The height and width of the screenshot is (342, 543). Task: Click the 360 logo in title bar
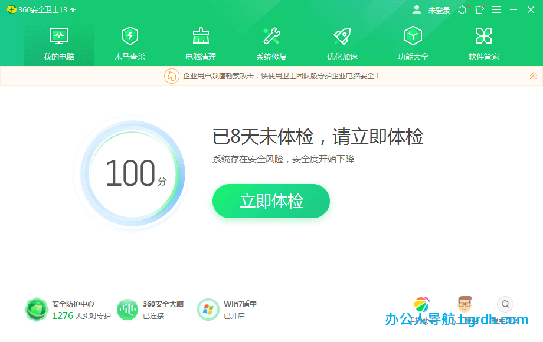(x=11, y=9)
